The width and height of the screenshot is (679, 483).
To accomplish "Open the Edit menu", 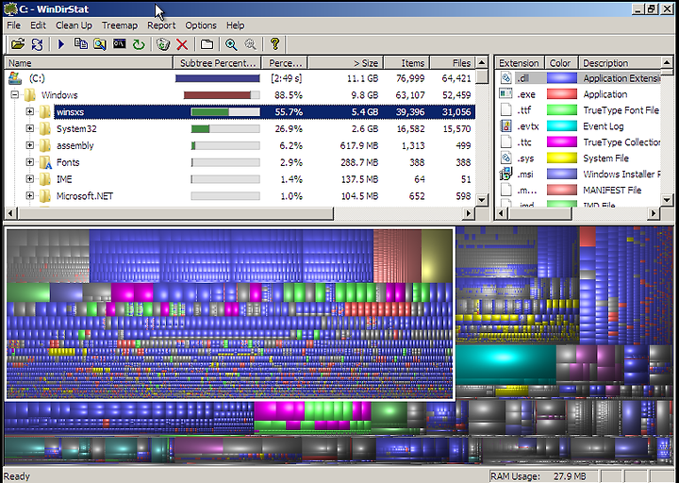I will [38, 25].
